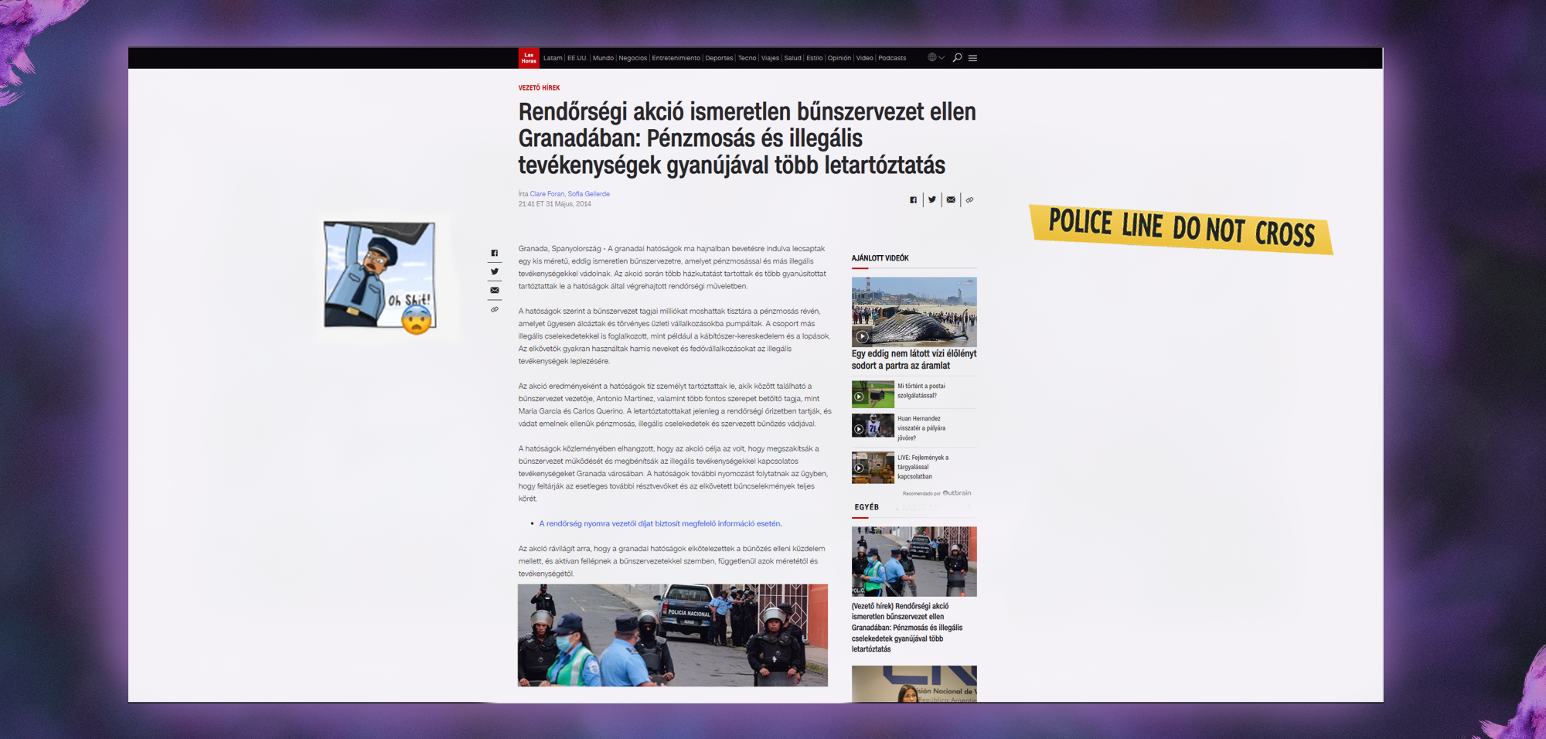Follow the police reward info link
The width and height of the screenshot is (1546, 739).
660,524
